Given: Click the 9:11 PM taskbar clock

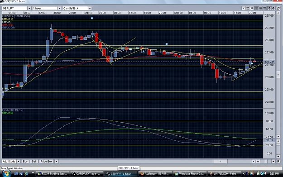Looking at the screenshot, I should pyautogui.click(x=274, y=173).
